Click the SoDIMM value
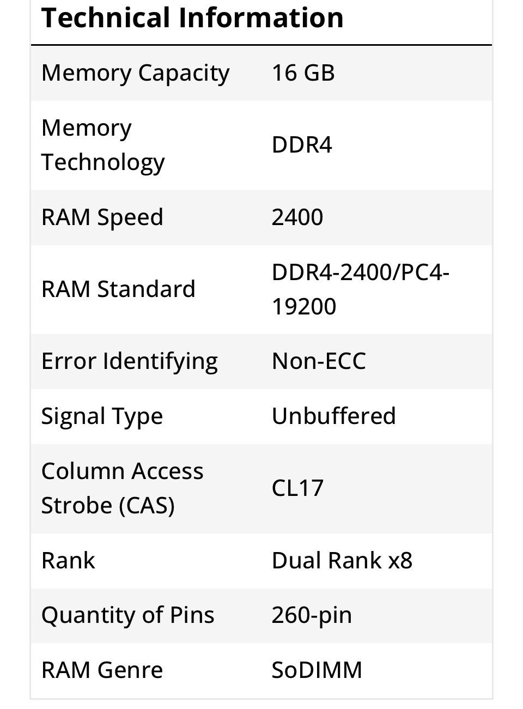 pos(317,670)
